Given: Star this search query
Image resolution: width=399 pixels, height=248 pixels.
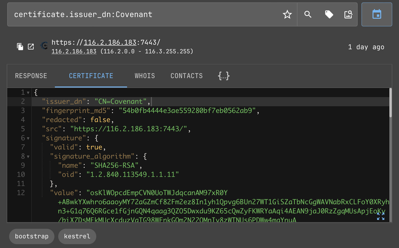Looking at the screenshot, I should coord(287,14).
